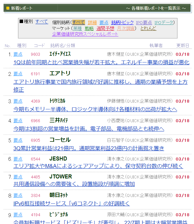The width and height of the screenshot is (194, 224).
Task: Click author 小西慶祐 in row 4
Action: click(116, 121)
